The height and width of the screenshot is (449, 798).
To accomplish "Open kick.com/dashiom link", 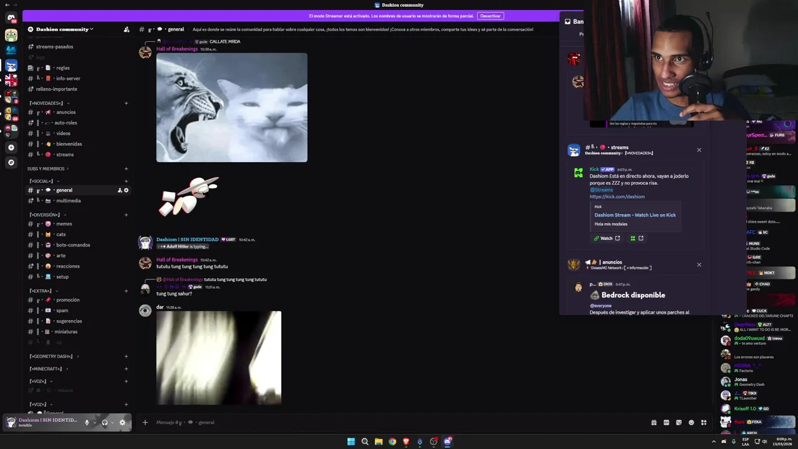I will point(617,196).
